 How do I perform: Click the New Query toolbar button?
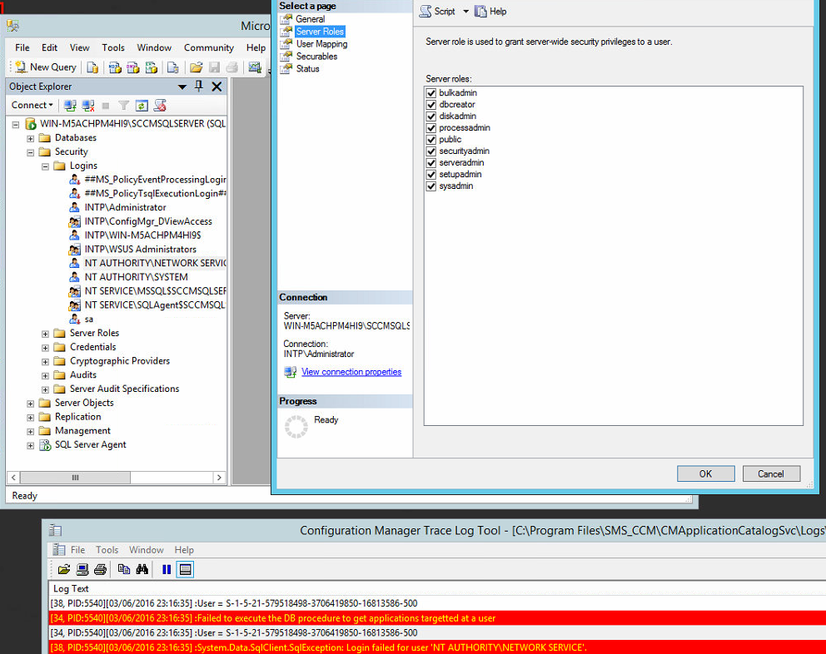pyautogui.click(x=45, y=67)
